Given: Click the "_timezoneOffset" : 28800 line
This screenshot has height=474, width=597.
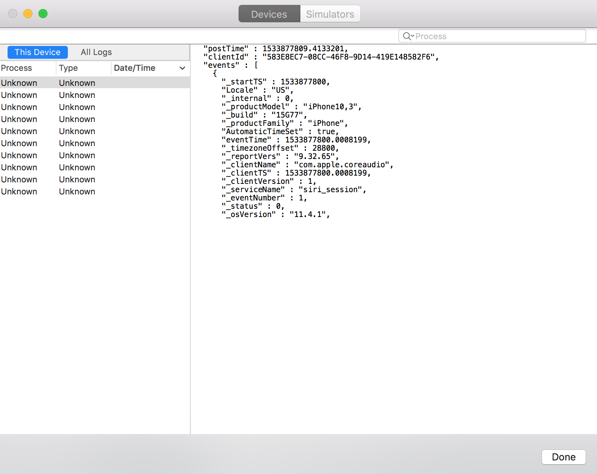Looking at the screenshot, I should point(280,148).
